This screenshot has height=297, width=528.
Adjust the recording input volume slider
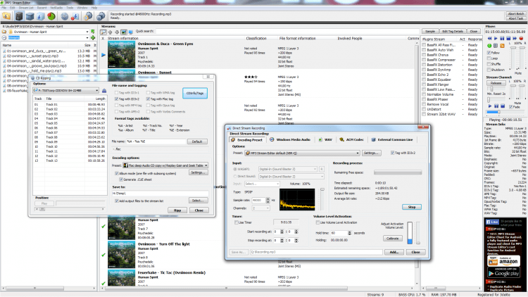[x=322, y=198]
